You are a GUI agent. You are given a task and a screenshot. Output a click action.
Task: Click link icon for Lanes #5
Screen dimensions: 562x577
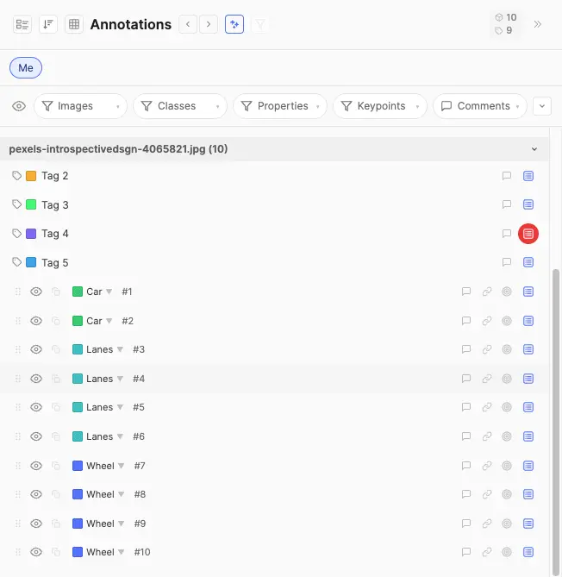point(487,407)
